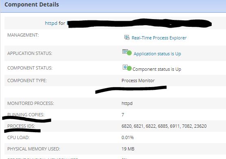Screen dimensions: 226x159
Task: Click the 'APPLICATION STATUS:' label
Action: pyautogui.click(x=30, y=53)
